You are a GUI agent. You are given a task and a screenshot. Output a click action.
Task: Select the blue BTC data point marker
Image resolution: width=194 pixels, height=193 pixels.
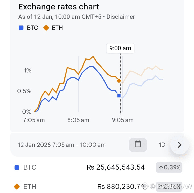[119, 96]
